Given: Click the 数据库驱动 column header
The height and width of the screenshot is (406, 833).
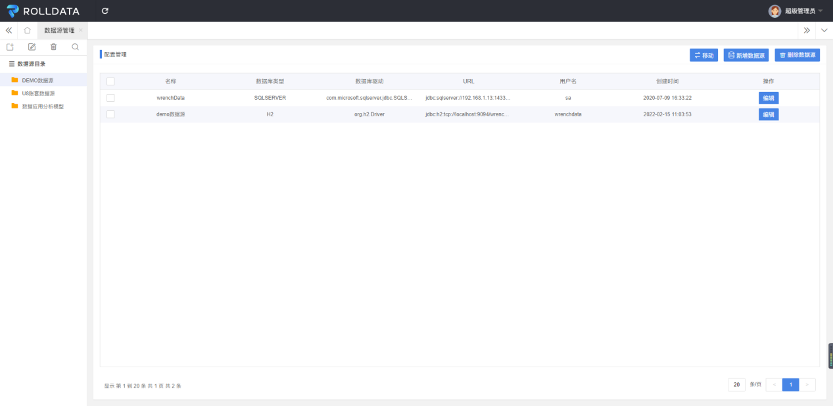Looking at the screenshot, I should [369, 81].
